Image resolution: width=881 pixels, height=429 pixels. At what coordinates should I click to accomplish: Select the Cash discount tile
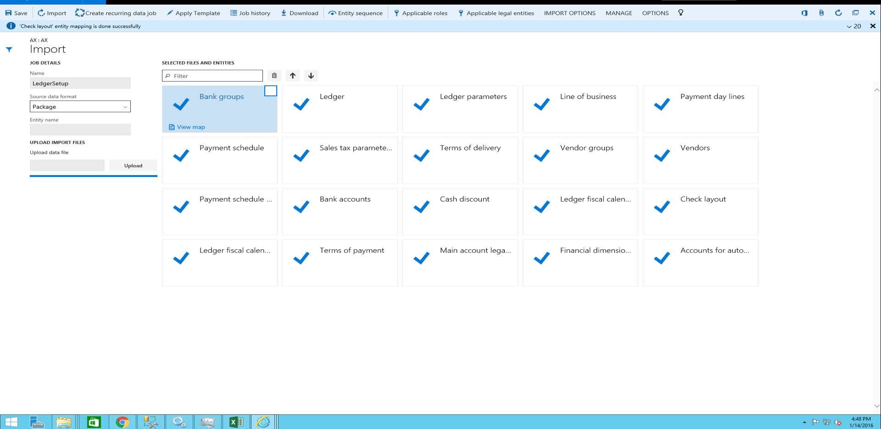click(460, 212)
